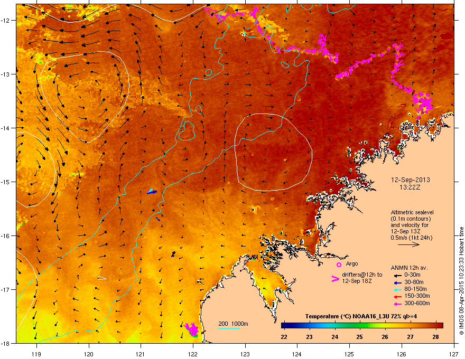This screenshot has height=359, width=465.
Task: Click the black 0-30m legend arrow
Action: [x=398, y=276]
